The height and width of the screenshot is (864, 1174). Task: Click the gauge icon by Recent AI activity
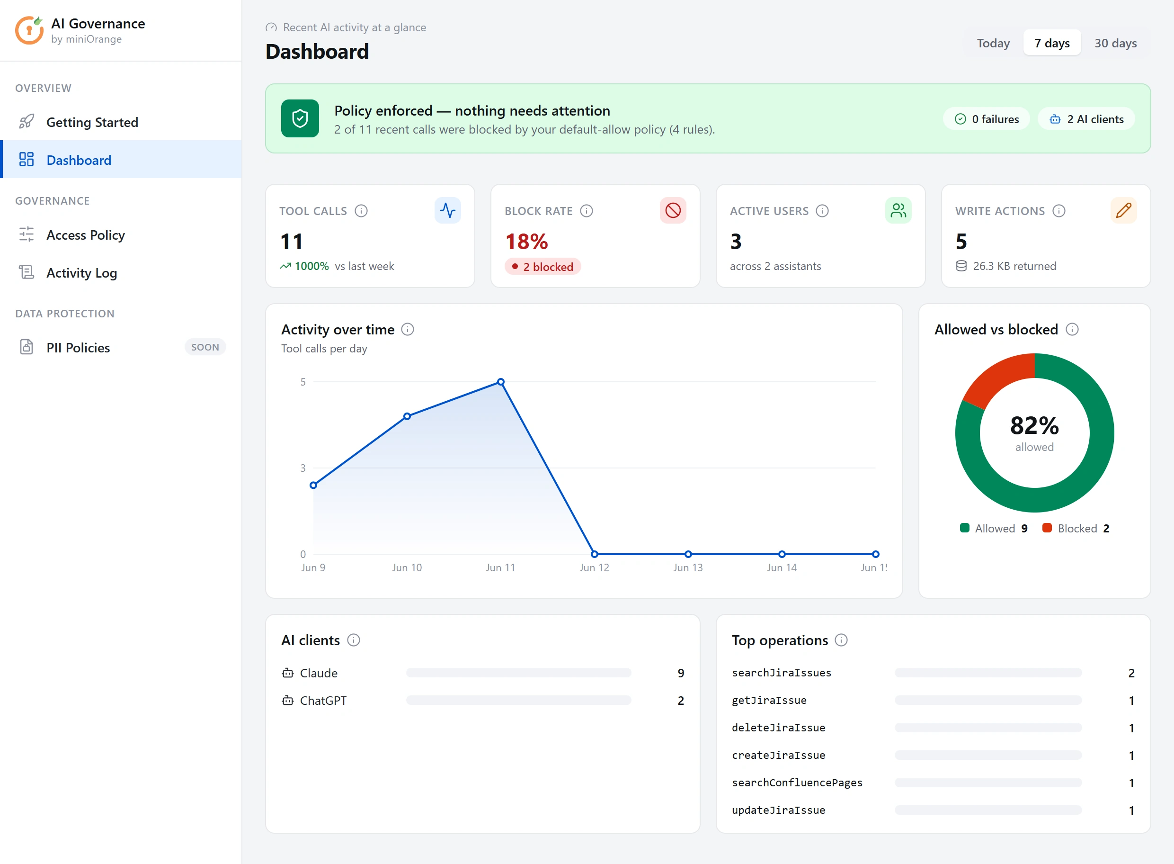click(x=271, y=27)
